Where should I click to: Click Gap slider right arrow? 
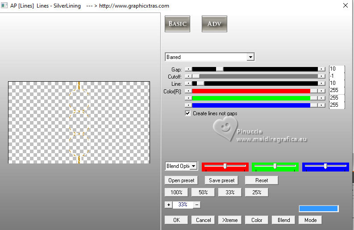[x=321, y=69]
